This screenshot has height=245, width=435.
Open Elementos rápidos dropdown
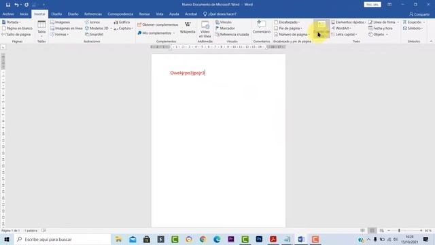click(349, 22)
